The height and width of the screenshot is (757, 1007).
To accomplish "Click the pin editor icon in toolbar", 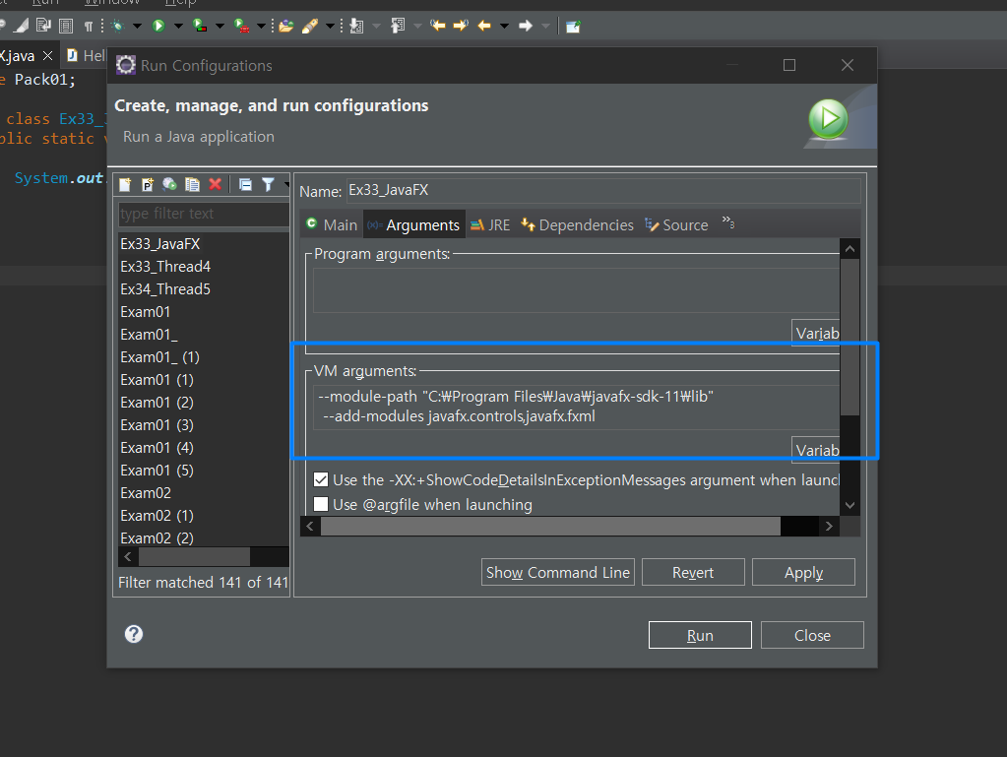I will click(x=573, y=26).
